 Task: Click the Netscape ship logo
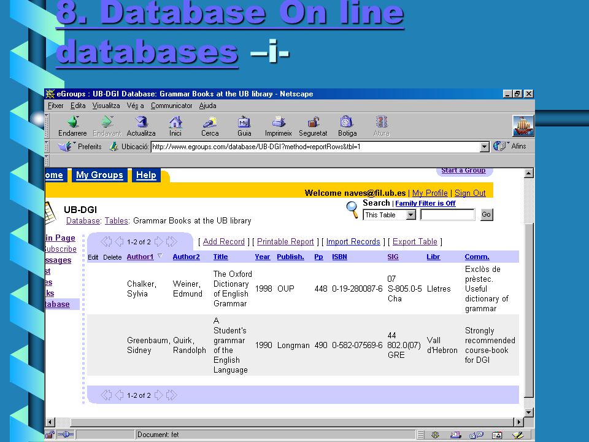(523, 126)
